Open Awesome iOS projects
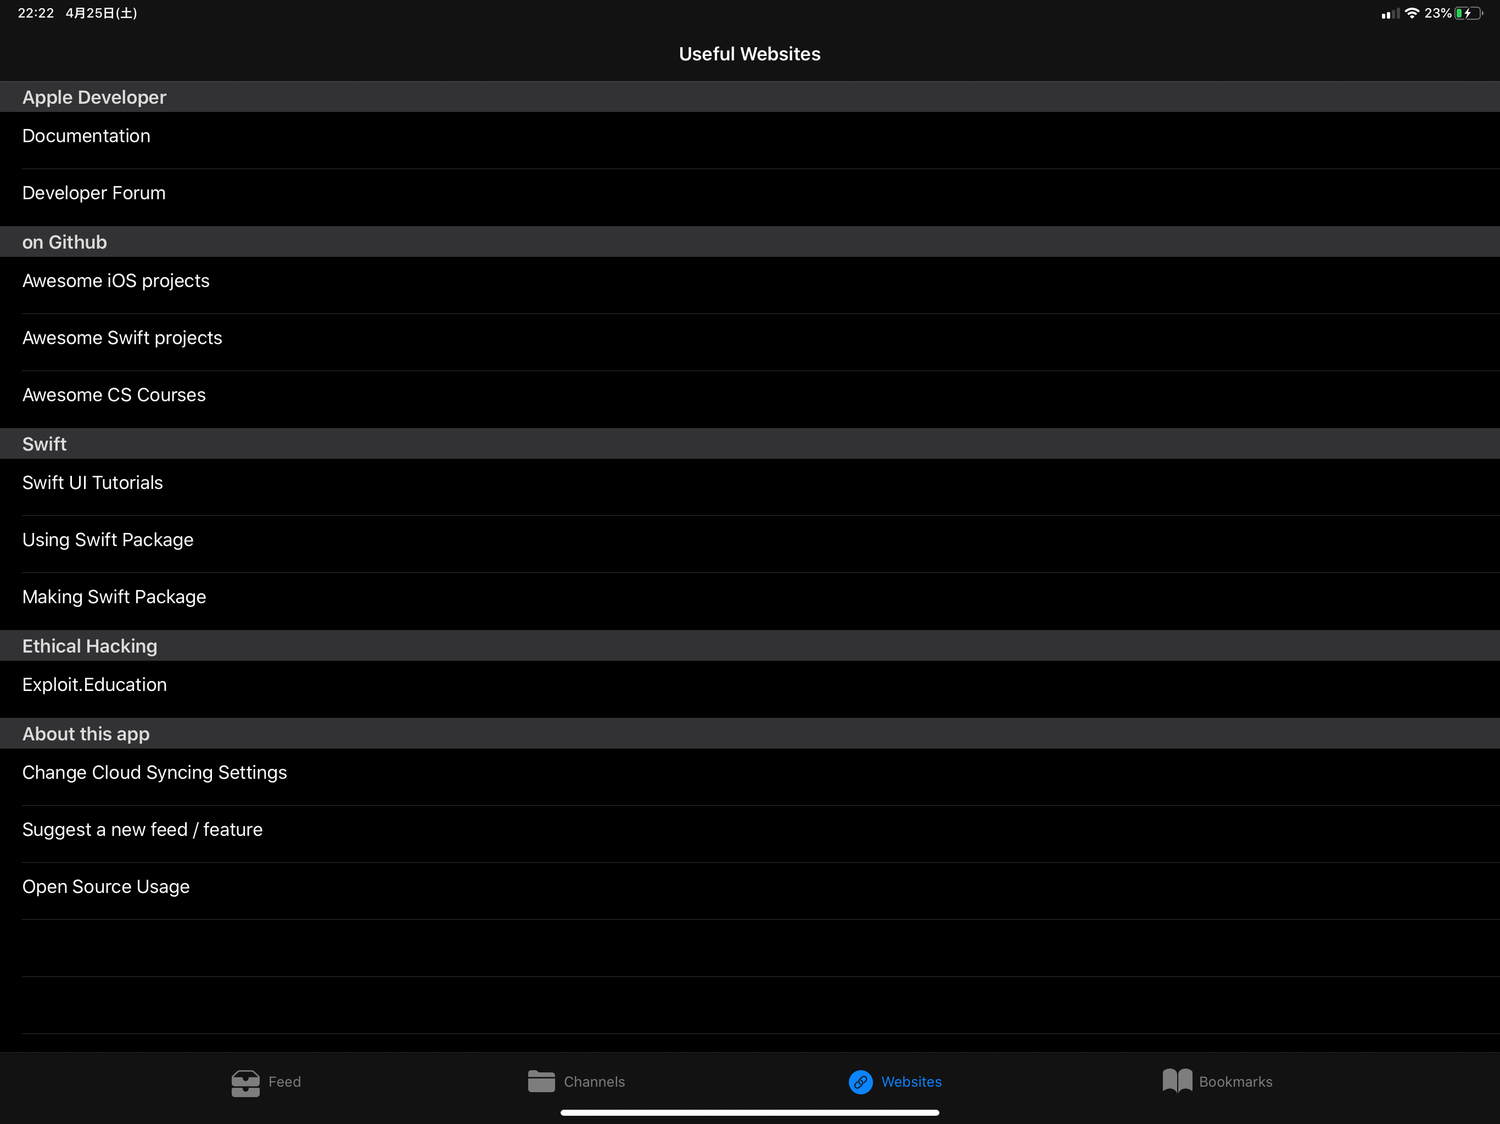The image size is (1500, 1124). point(750,285)
